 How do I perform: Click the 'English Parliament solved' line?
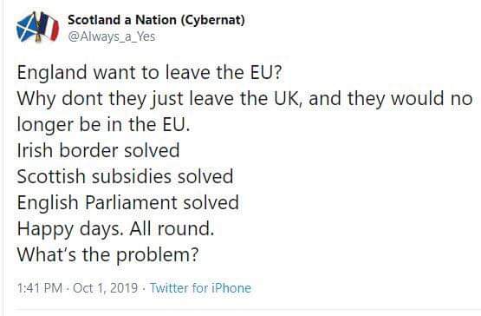[x=128, y=203]
